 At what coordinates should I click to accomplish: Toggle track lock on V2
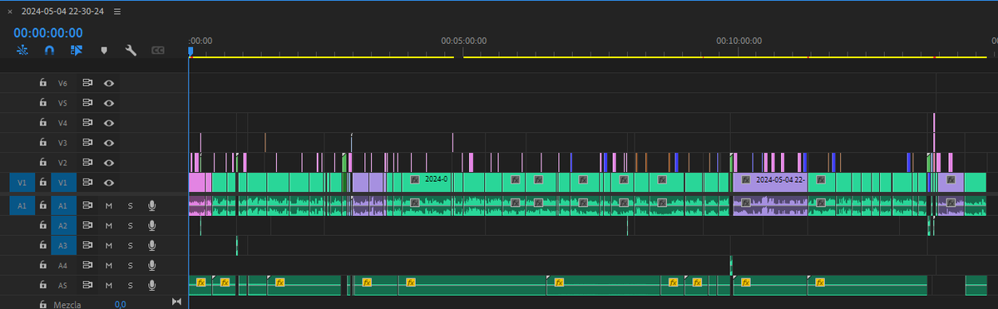pyautogui.click(x=42, y=163)
